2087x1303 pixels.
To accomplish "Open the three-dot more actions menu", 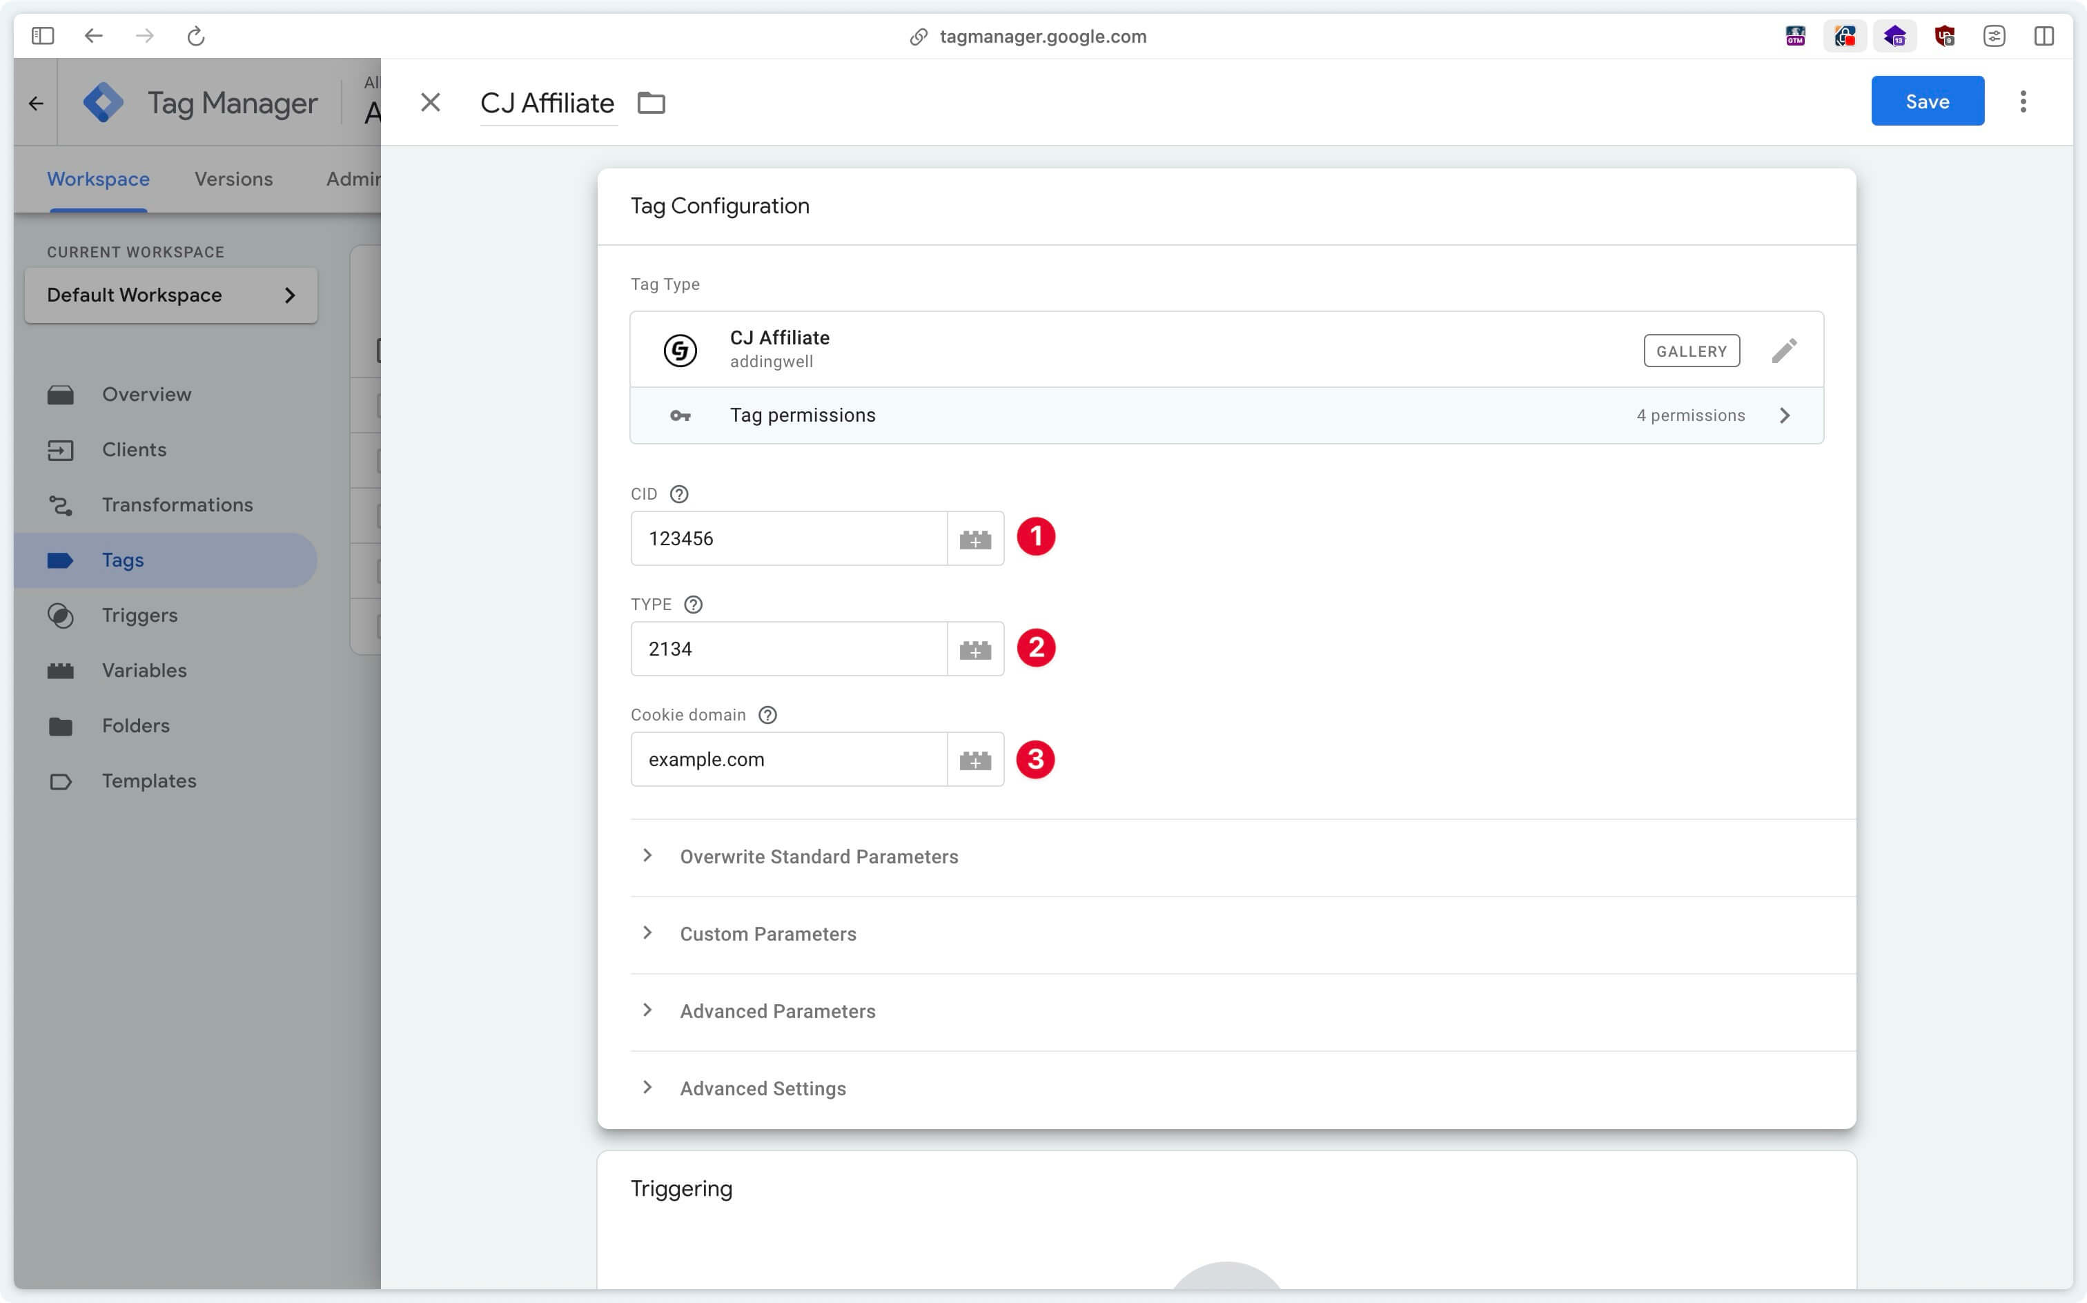I will click(2024, 101).
